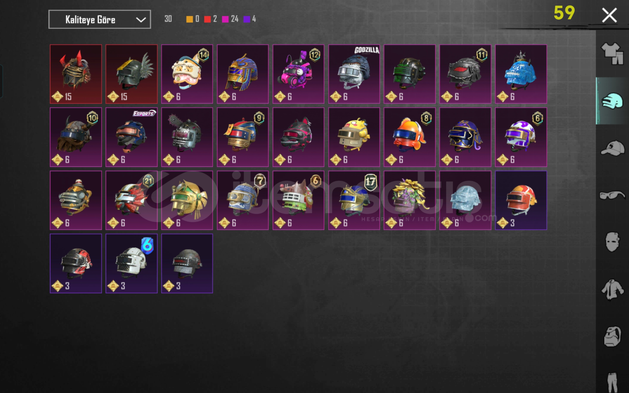Viewport: 629px width, 393px height.
Task: Open the backpack category icon
Action: [x=612, y=337]
